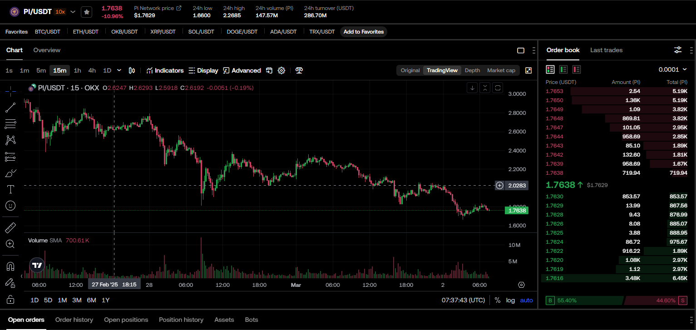Select the brush drawing tool
696x330 pixels.
tap(10, 173)
